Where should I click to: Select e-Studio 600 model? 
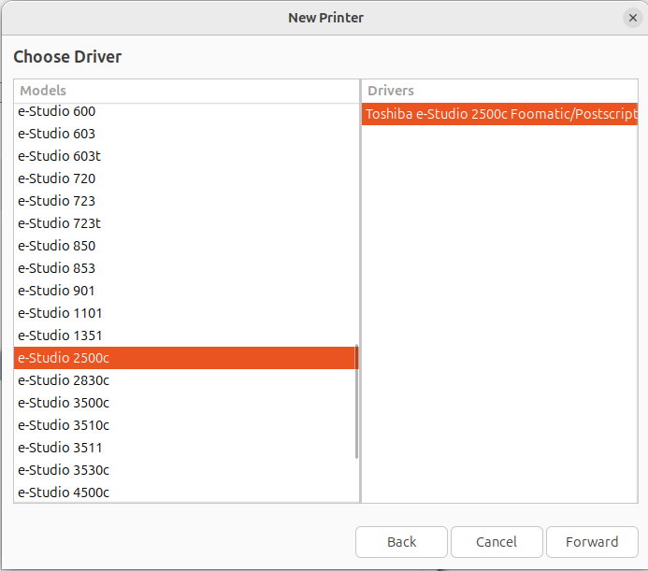57,111
